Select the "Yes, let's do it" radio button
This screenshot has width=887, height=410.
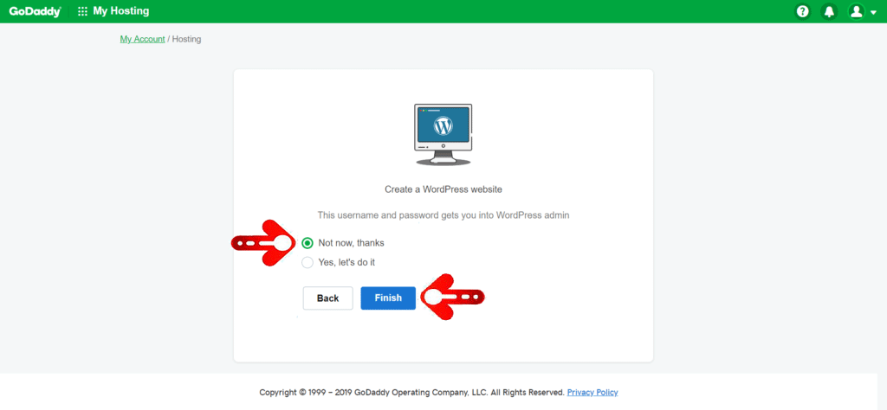[x=308, y=263]
